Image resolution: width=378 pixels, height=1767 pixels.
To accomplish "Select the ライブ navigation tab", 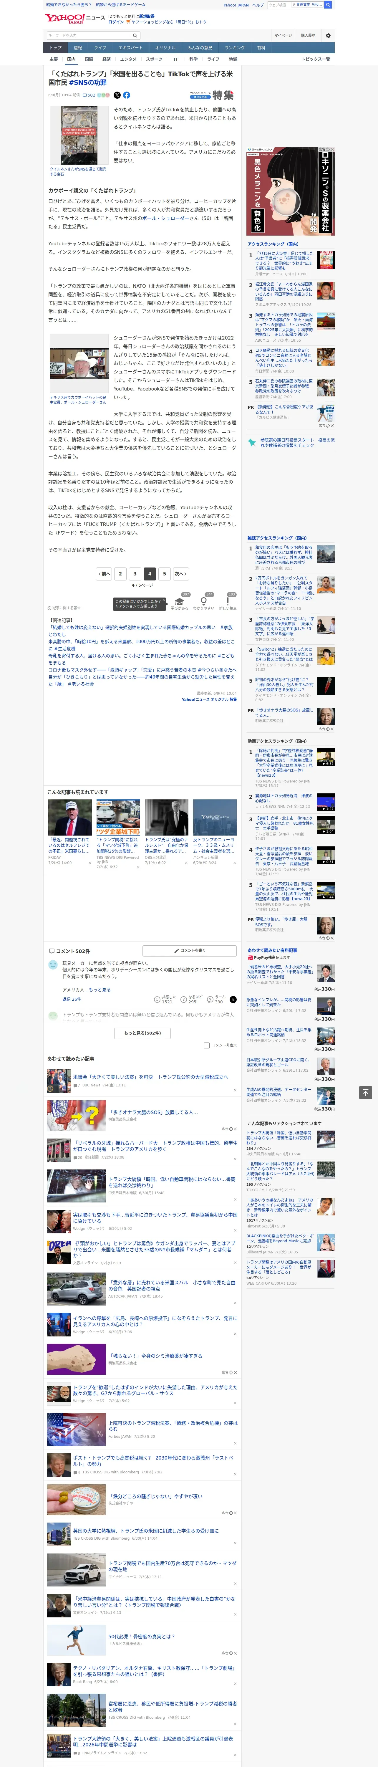I will (100, 47).
